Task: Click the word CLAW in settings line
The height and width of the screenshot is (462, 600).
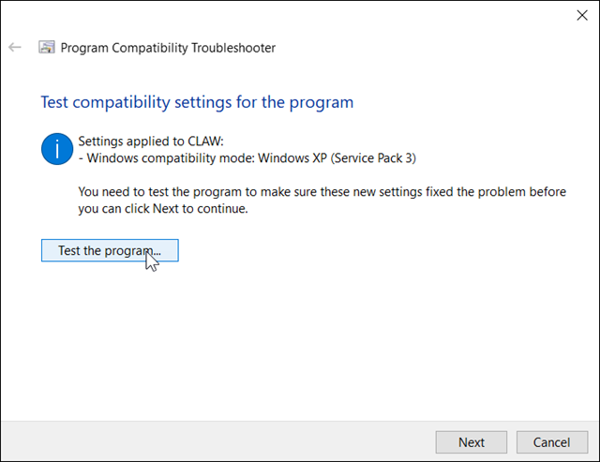Action: 204,142
